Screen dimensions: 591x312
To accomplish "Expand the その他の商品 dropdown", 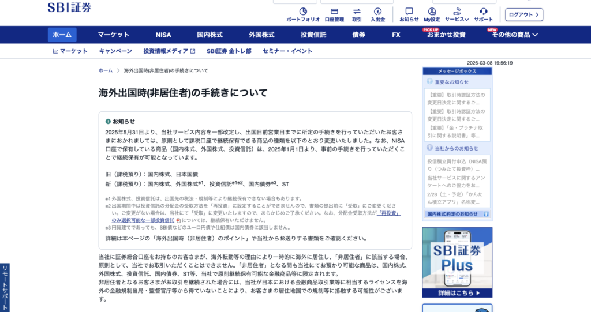I will click(x=514, y=35).
